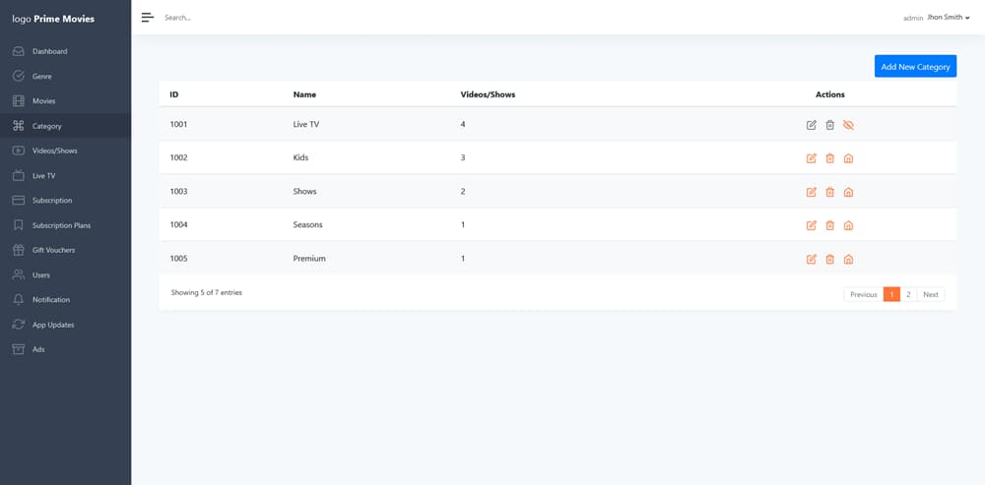This screenshot has width=985, height=485.
Task: Select page 1 in pagination
Action: pyautogui.click(x=891, y=294)
